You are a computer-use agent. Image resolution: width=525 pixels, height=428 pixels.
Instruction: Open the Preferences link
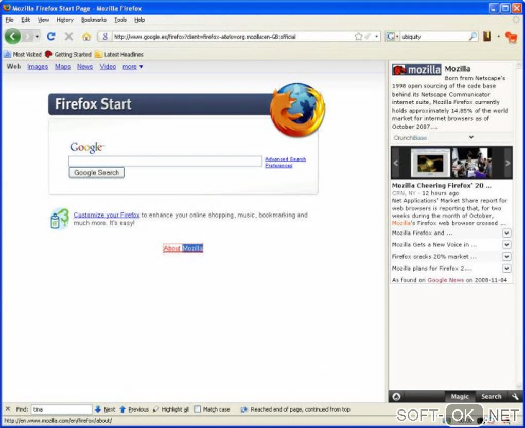[278, 165]
